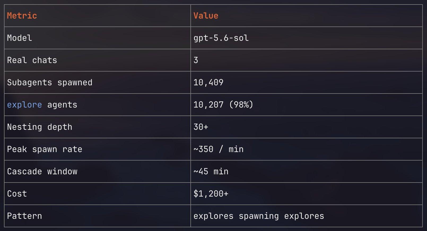Select the Nesting depth label
This screenshot has width=427, height=231.
[40, 127]
